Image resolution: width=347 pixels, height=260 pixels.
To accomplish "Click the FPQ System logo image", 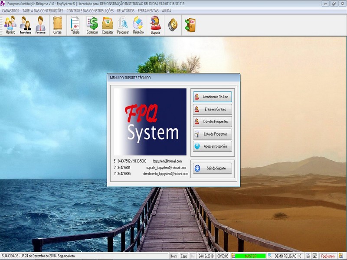I will [150, 122].
